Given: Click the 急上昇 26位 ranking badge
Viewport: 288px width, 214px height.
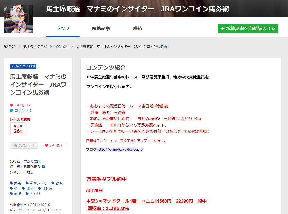Looking at the screenshot, I should coord(18,129).
